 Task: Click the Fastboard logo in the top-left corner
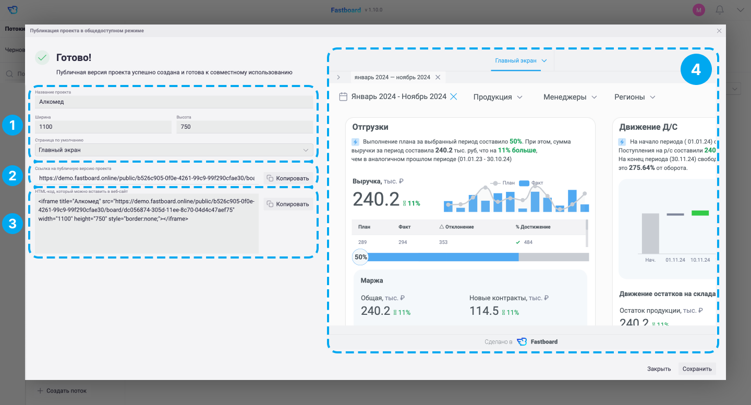point(13,10)
